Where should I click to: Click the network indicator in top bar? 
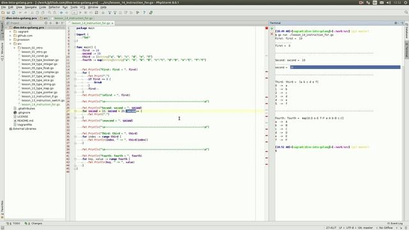368,3
